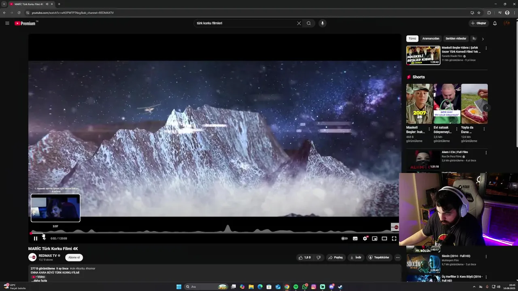518x291 pixels.
Task: Show more filter chips with right arrow
Action: coord(482,39)
